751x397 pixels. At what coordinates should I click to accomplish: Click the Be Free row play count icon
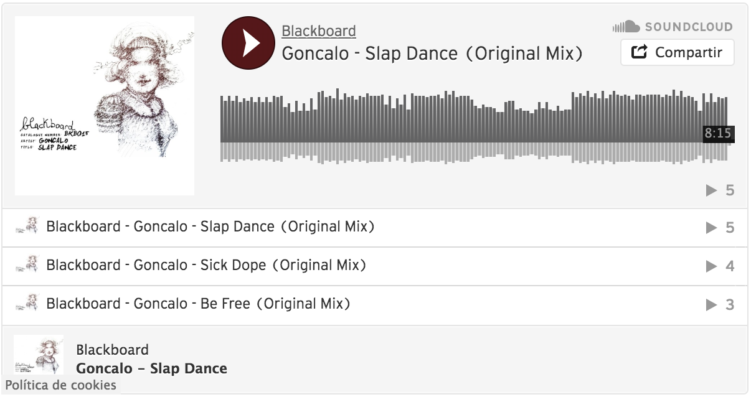coord(711,306)
